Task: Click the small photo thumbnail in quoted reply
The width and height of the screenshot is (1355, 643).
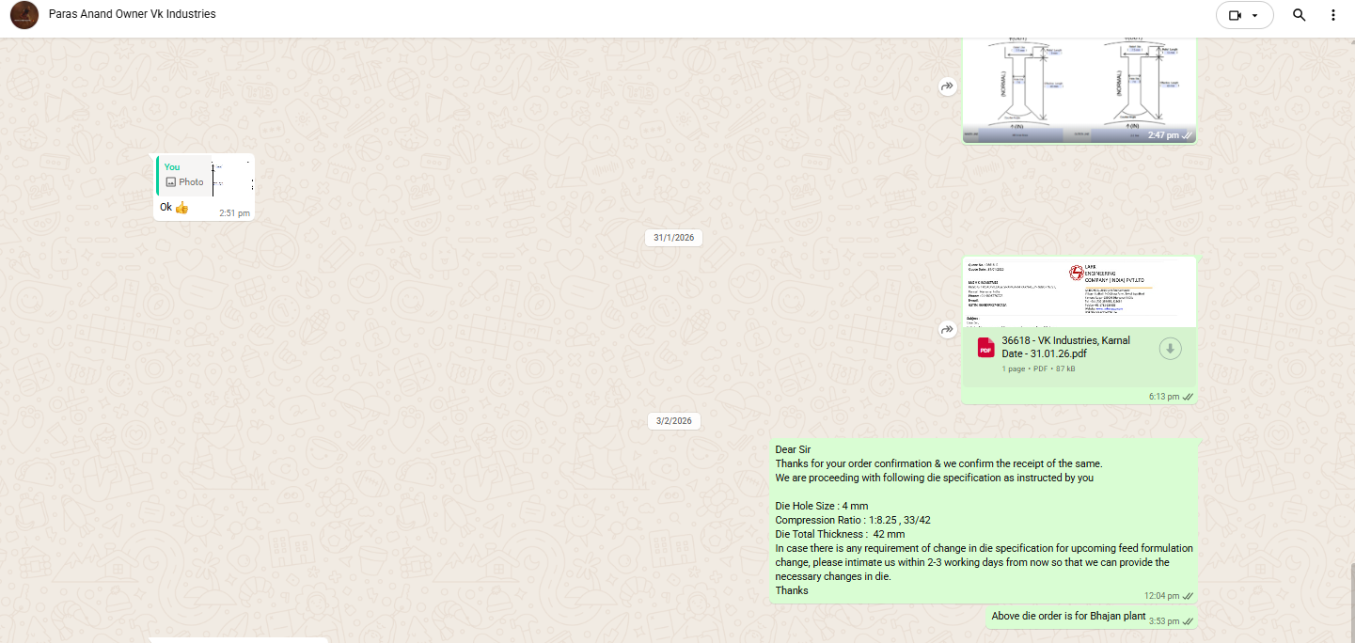Action: [233, 176]
